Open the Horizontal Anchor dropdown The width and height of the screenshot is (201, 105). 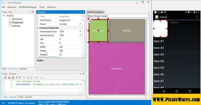[80, 31]
